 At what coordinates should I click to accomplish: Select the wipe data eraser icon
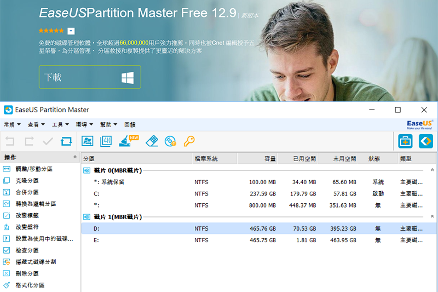click(152, 141)
